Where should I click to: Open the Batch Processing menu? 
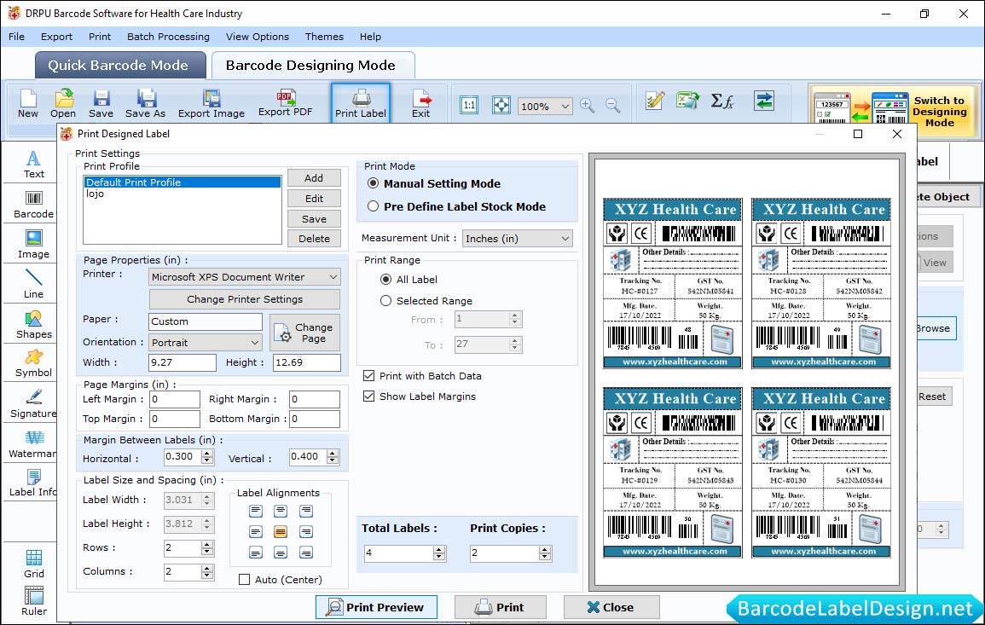coord(168,37)
